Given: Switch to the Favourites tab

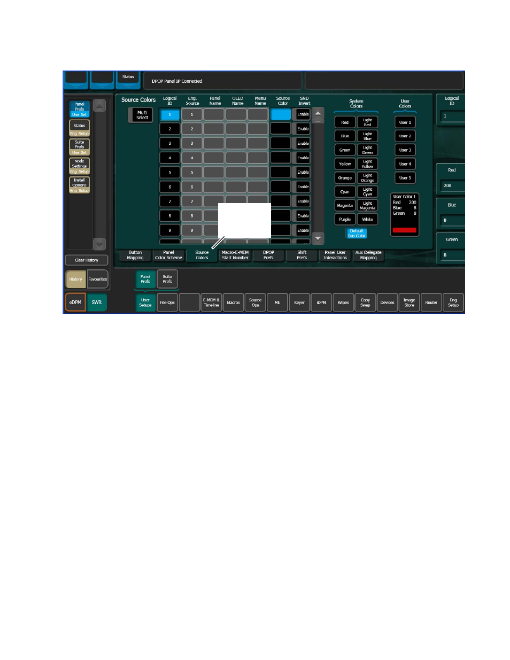Looking at the screenshot, I should pos(97,279).
